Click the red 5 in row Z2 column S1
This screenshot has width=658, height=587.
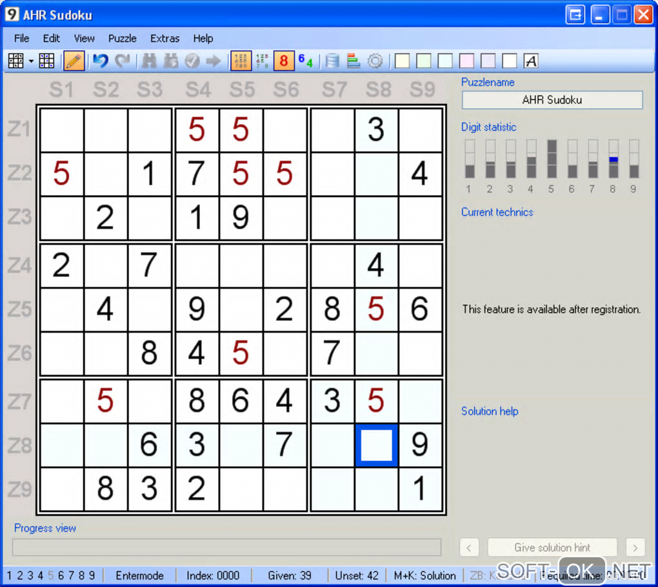[62, 174]
